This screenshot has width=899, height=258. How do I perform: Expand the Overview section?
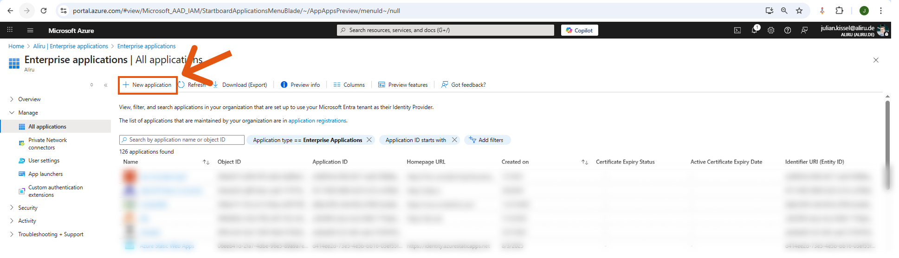[12, 99]
